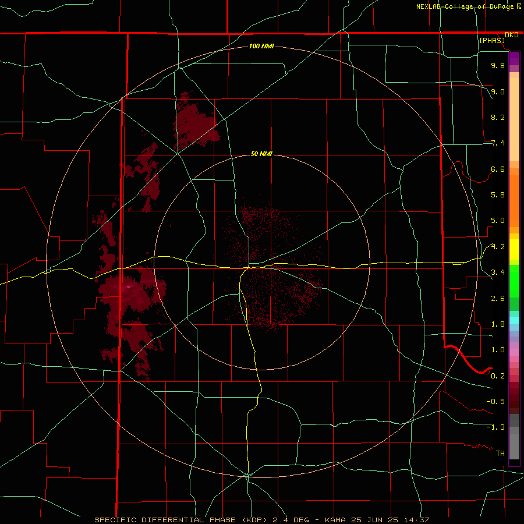Select the 8.2 scale value
524x524 pixels.
(x=498, y=117)
